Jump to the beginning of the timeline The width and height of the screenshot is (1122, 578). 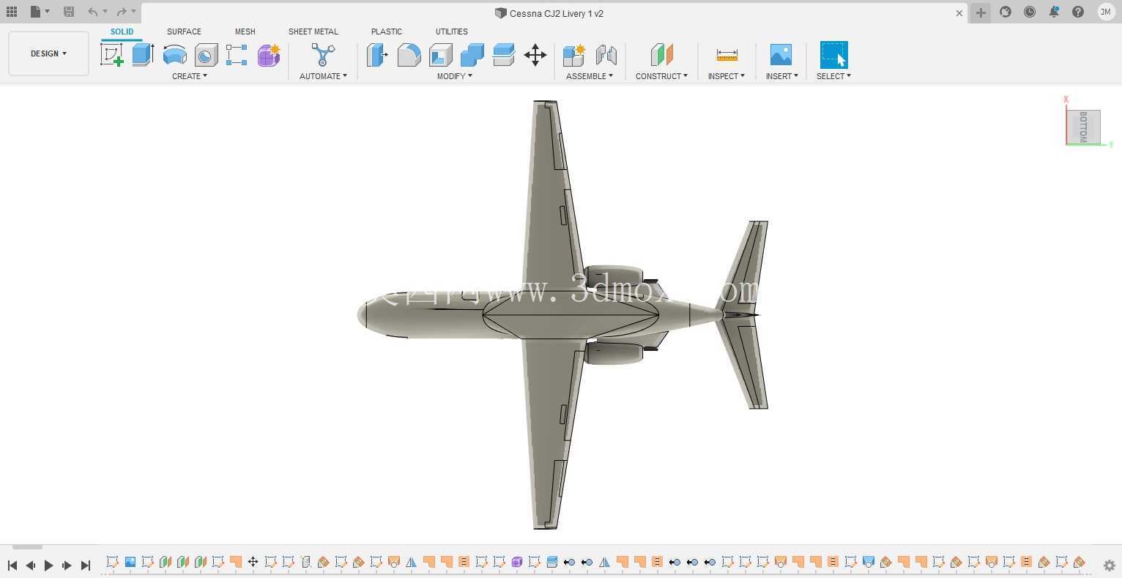12,565
